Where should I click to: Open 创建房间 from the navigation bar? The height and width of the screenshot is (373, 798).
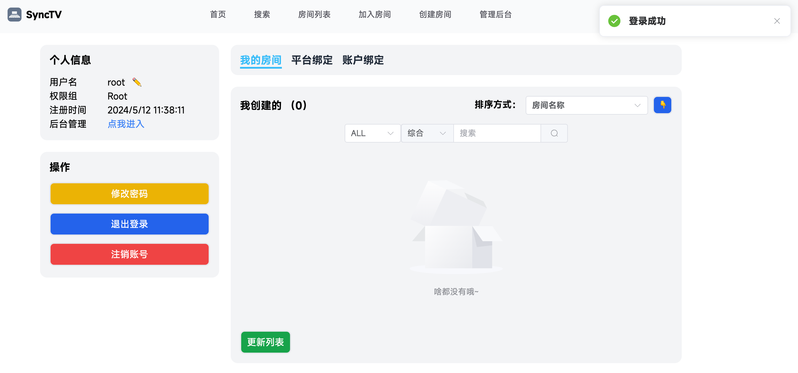pyautogui.click(x=435, y=14)
